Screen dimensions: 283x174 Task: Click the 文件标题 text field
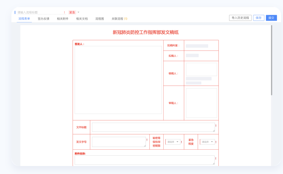pos(153,127)
